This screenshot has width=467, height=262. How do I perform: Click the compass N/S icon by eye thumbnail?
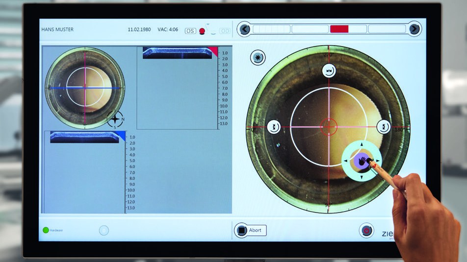115,119
